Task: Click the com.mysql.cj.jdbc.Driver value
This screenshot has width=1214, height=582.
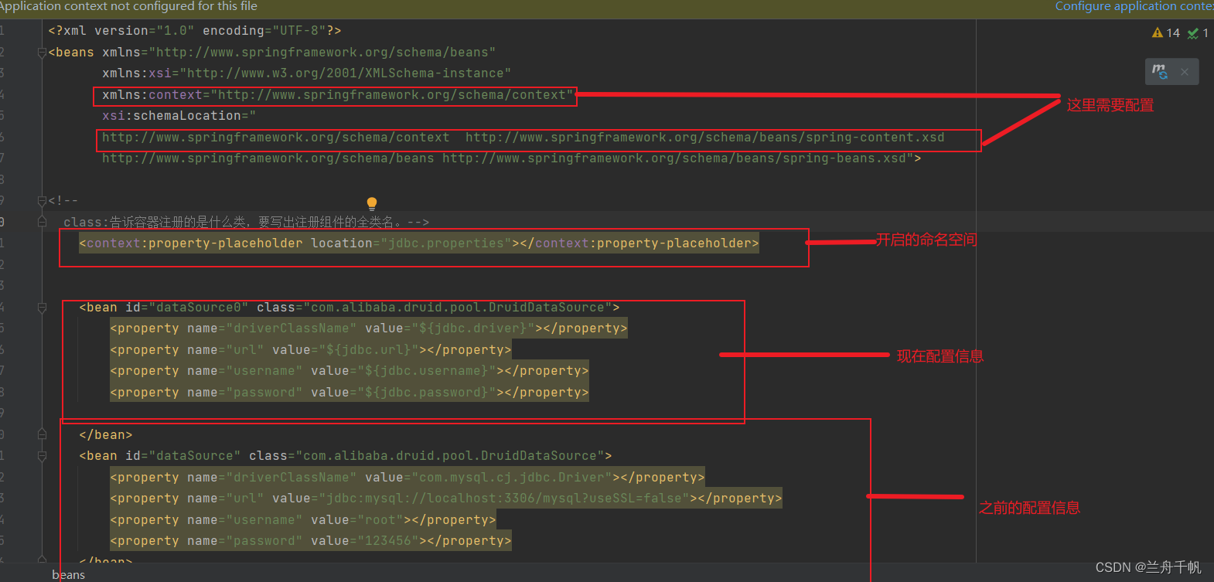Action: pyautogui.click(x=511, y=478)
